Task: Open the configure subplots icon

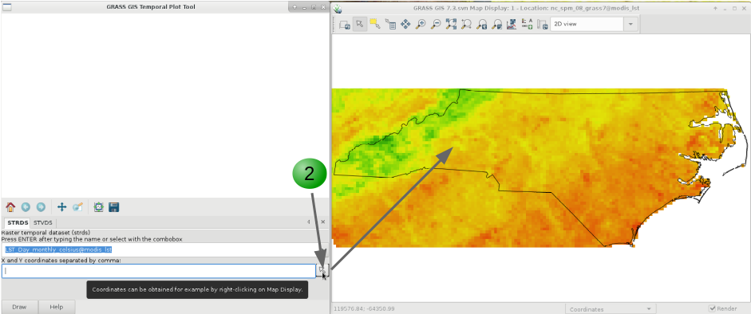Action: (99, 207)
